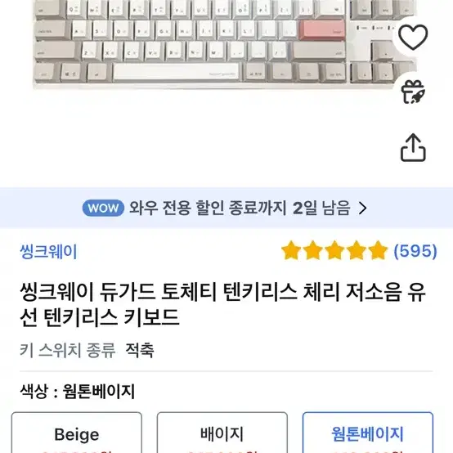Select the 배이지 color option

(222, 433)
